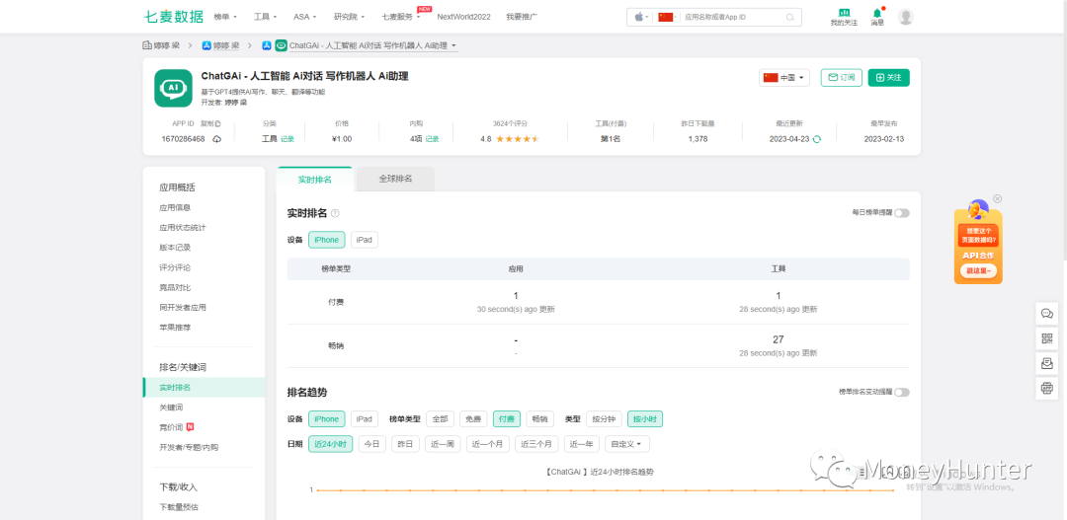
Task: Select 按小时 type option
Action: click(645, 419)
